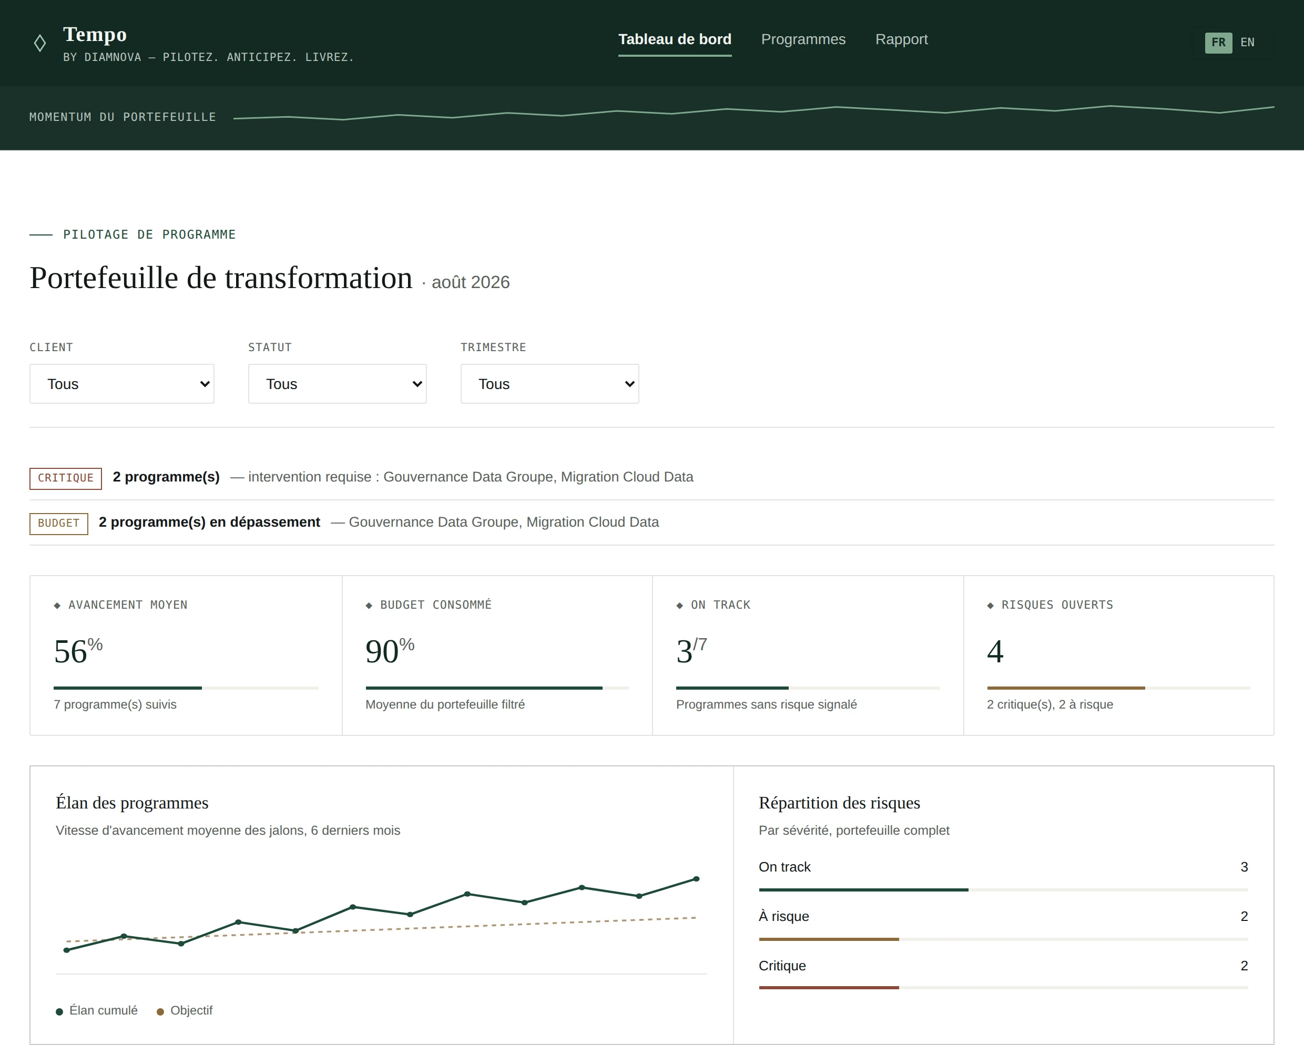
Task: Click the 'Programmes sans risque signalé' caption
Action: pyautogui.click(x=766, y=704)
